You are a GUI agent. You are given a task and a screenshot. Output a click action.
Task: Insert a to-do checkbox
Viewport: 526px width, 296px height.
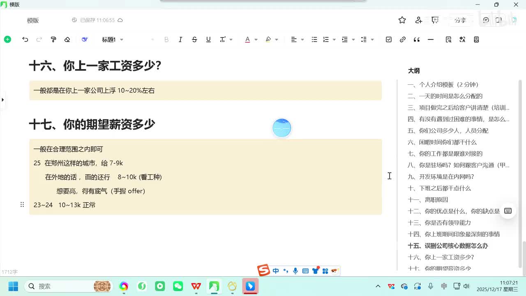click(x=389, y=39)
